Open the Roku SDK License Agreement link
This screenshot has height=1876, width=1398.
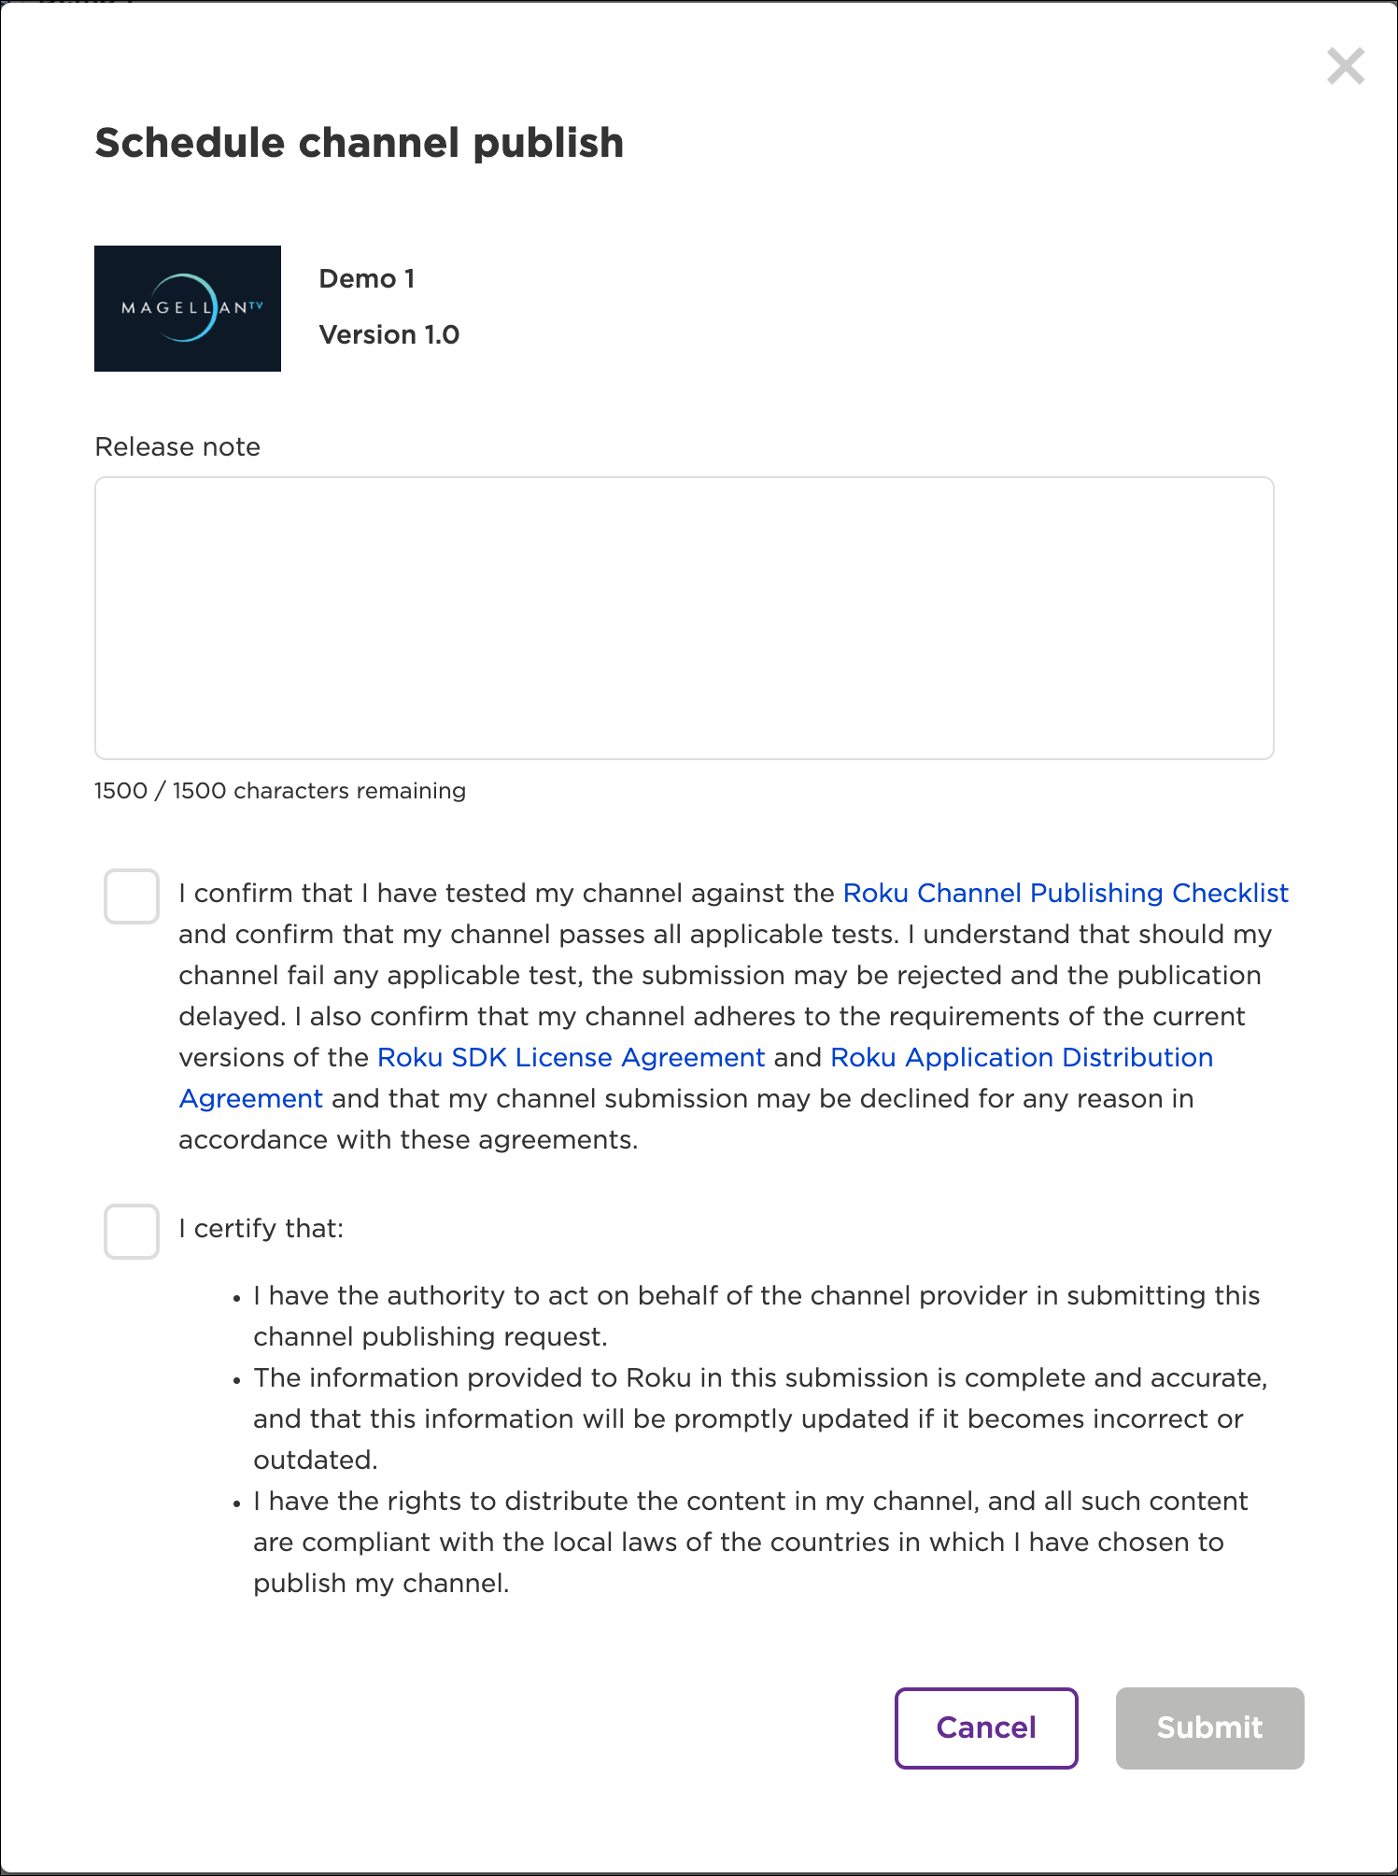571,1058
